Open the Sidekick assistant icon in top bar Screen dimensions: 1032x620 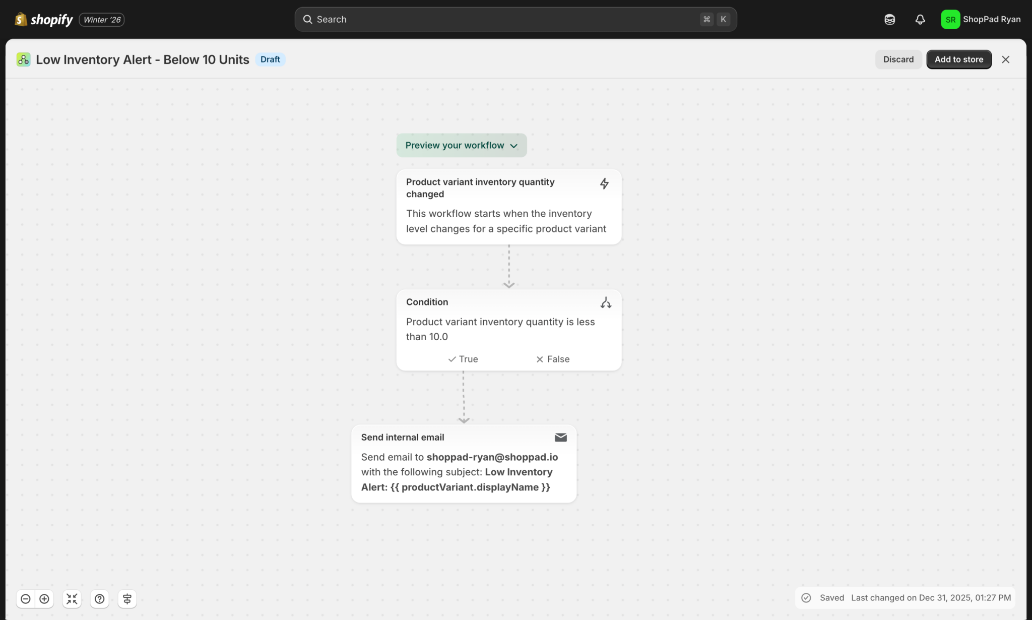[x=889, y=20]
